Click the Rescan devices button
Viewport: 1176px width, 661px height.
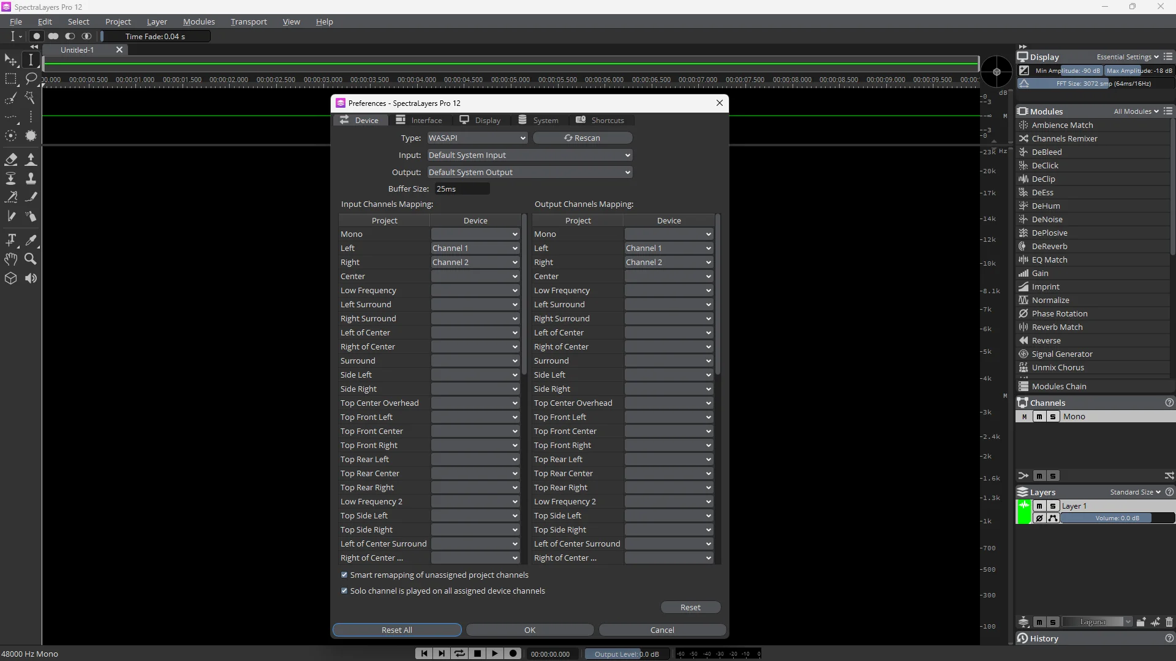tap(582, 138)
